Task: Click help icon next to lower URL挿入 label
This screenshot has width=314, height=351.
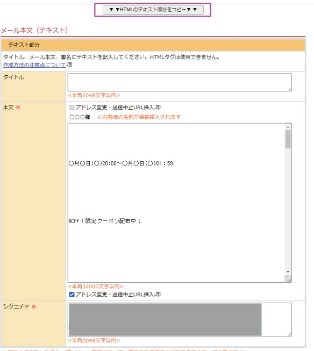Action: 158,294
